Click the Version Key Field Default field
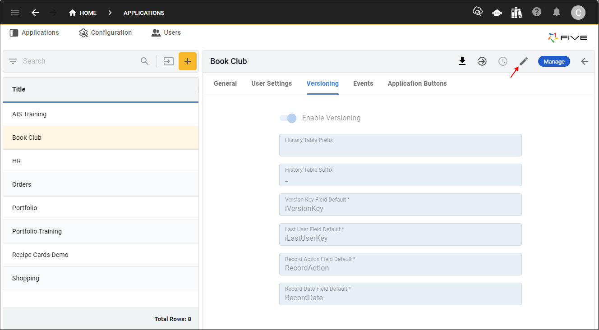This screenshot has width=599, height=330. point(401,205)
